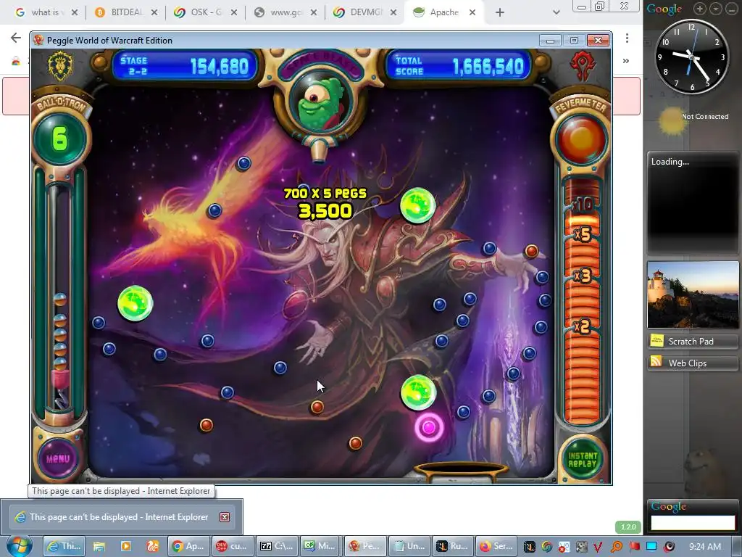Screen dimensions: 742x557
Task: Go back using Chrome's back arrow
Action: click(16, 38)
